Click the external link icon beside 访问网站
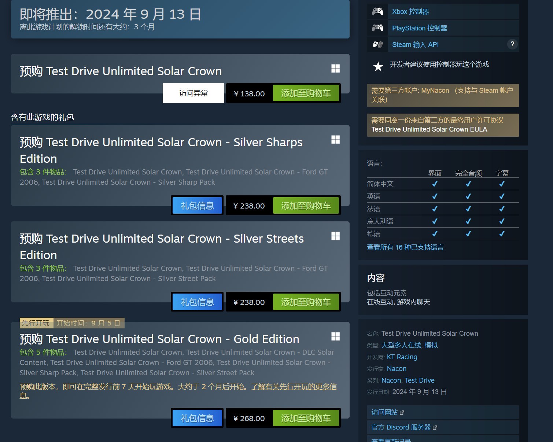 (402, 412)
